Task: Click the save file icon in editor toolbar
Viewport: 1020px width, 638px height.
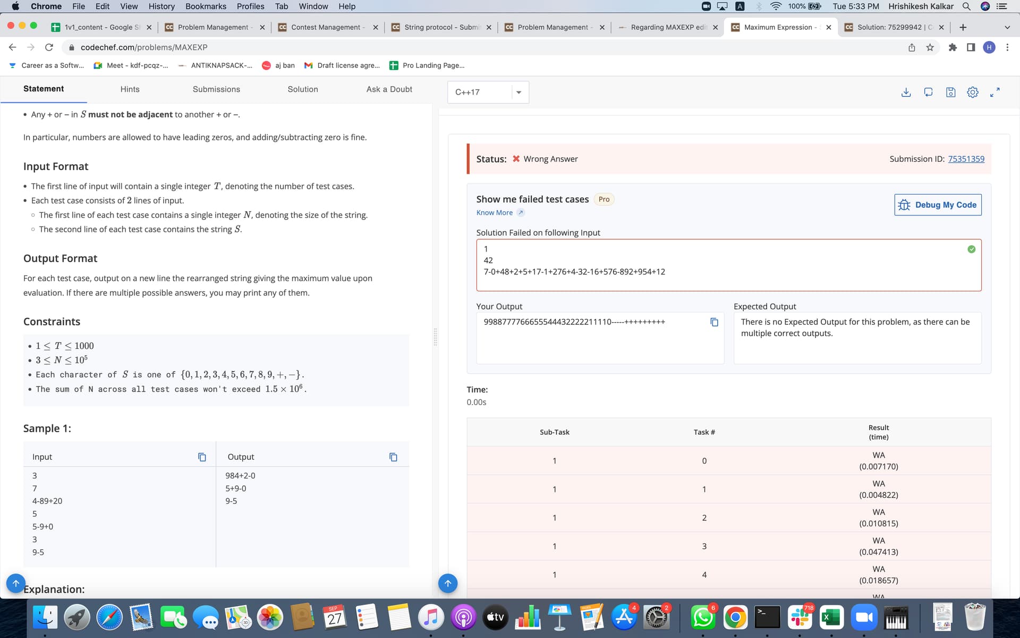Action: click(951, 92)
